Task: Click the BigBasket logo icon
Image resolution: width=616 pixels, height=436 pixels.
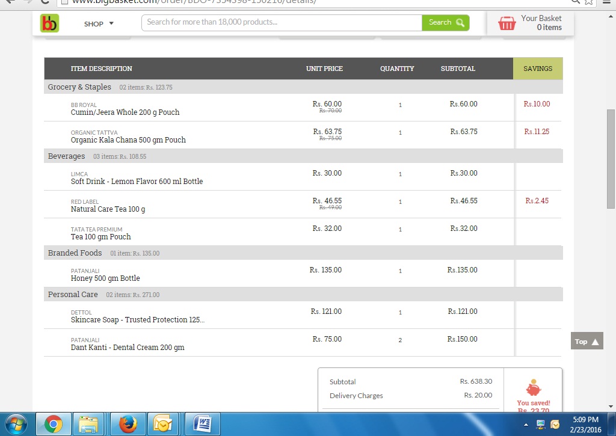Action: point(49,23)
